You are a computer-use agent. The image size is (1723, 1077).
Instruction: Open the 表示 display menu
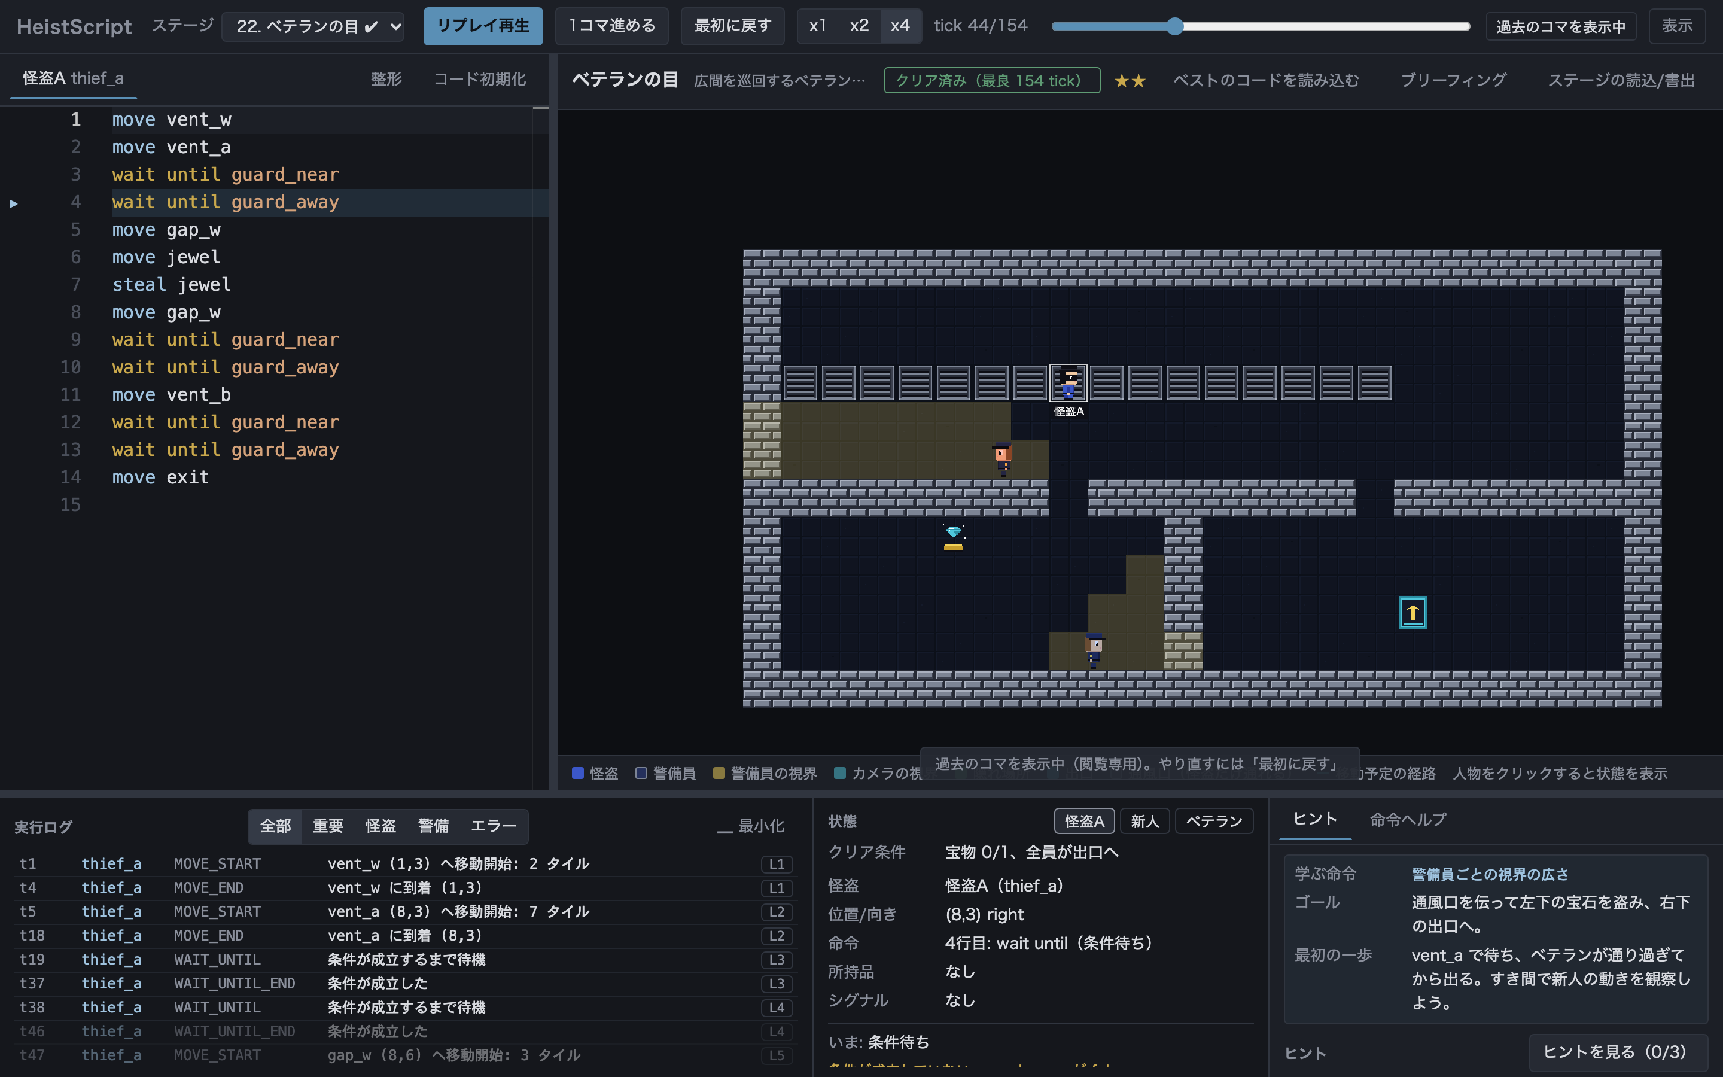(1677, 26)
